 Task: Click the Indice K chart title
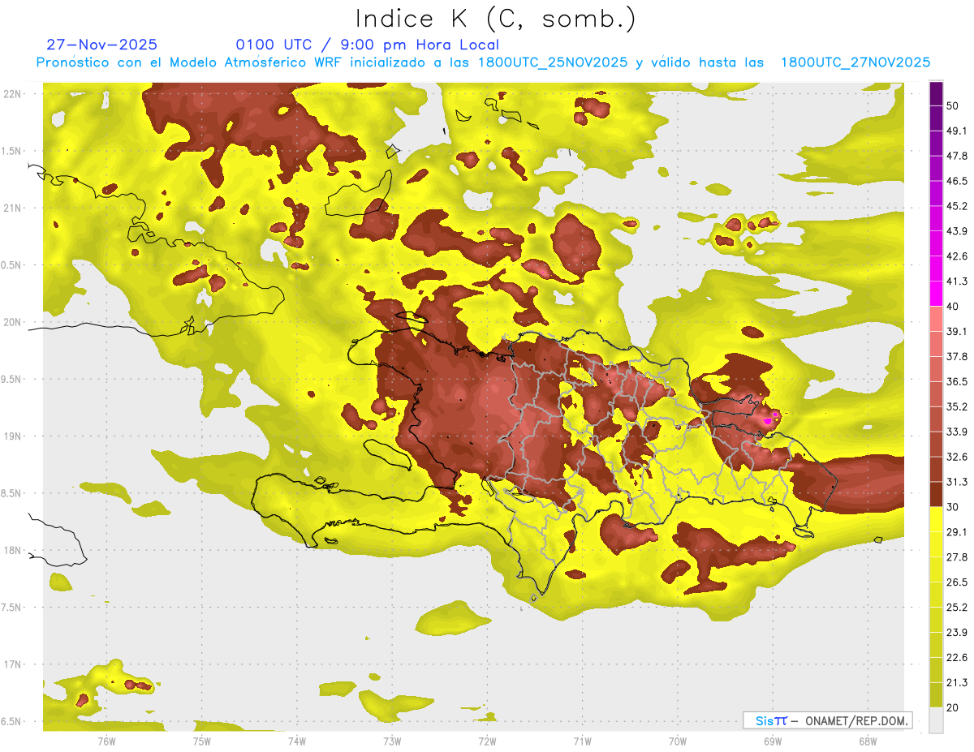pyautogui.click(x=495, y=19)
